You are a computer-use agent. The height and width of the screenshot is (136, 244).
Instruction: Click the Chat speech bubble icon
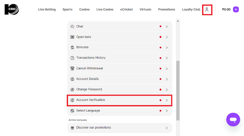tap(72, 26)
